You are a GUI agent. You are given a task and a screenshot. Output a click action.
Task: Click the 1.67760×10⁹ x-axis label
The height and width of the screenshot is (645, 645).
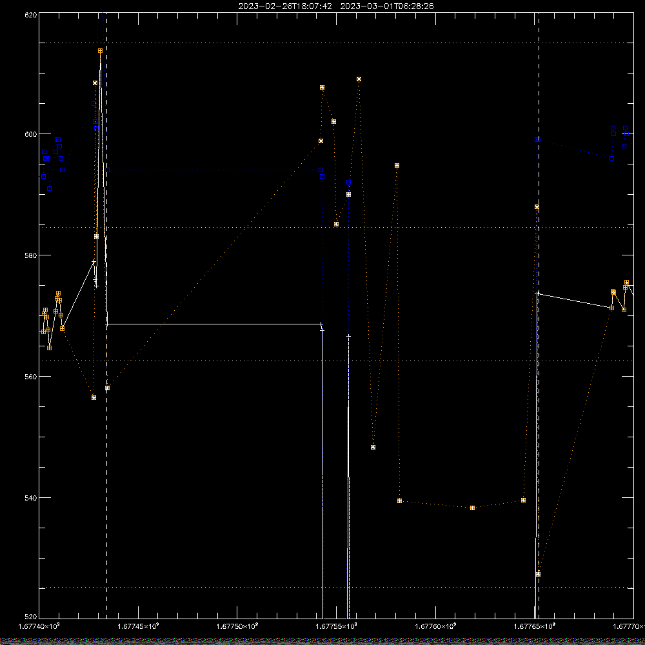(x=435, y=626)
